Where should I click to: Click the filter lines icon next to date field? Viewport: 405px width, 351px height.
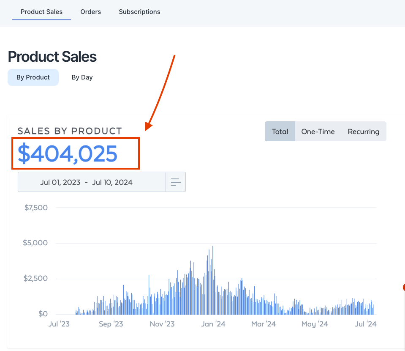point(176,181)
